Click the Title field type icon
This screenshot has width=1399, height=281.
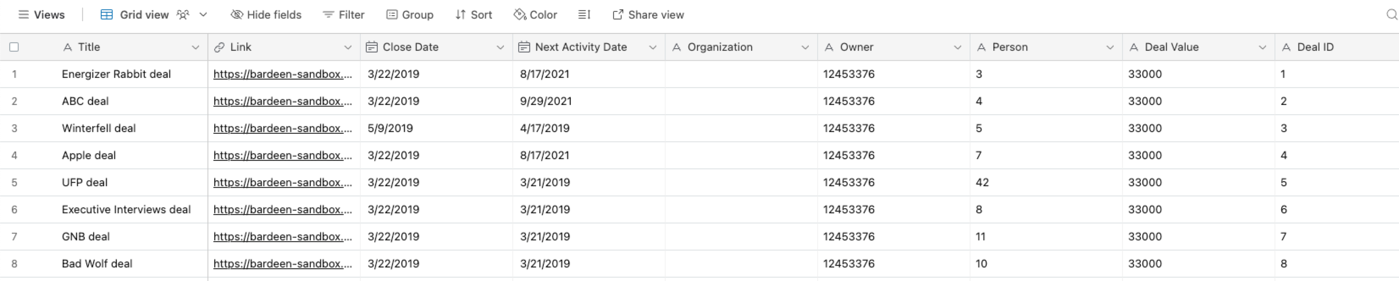67,47
